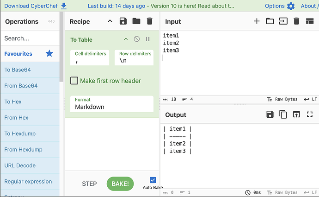Select the To Hex operation
The image size is (319, 197).
pos(30,102)
